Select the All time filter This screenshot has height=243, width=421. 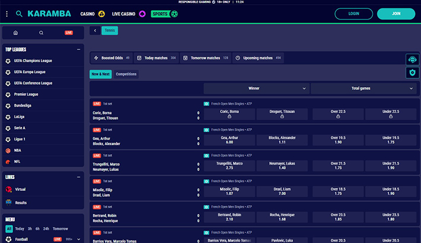point(9,229)
